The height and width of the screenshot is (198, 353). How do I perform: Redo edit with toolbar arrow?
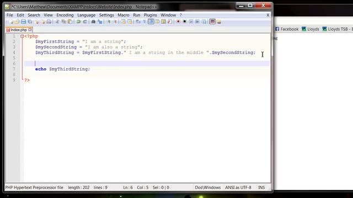click(85, 22)
